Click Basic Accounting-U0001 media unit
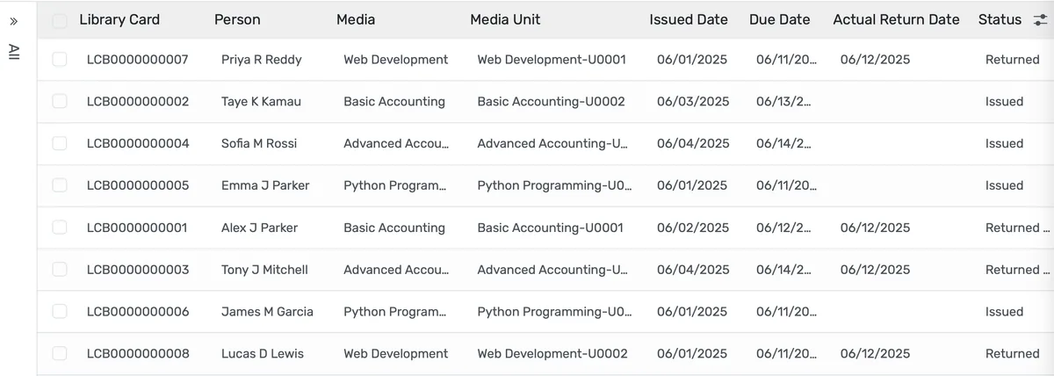This screenshot has width=1054, height=376. pyautogui.click(x=550, y=228)
